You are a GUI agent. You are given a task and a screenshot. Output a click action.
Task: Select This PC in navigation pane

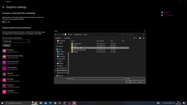(60, 49)
